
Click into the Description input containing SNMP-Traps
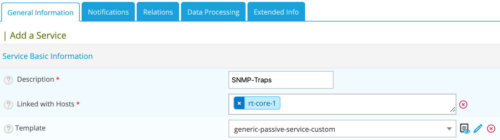pyautogui.click(x=281, y=80)
